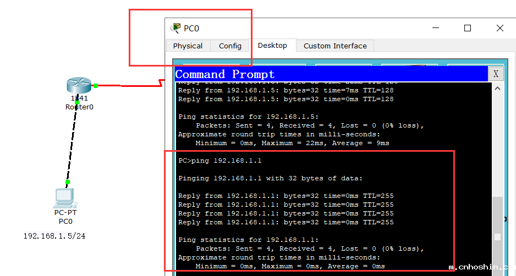Screen dimensions: 516x276
Task: Click the Router0 1841 router icon
Action: [78, 86]
